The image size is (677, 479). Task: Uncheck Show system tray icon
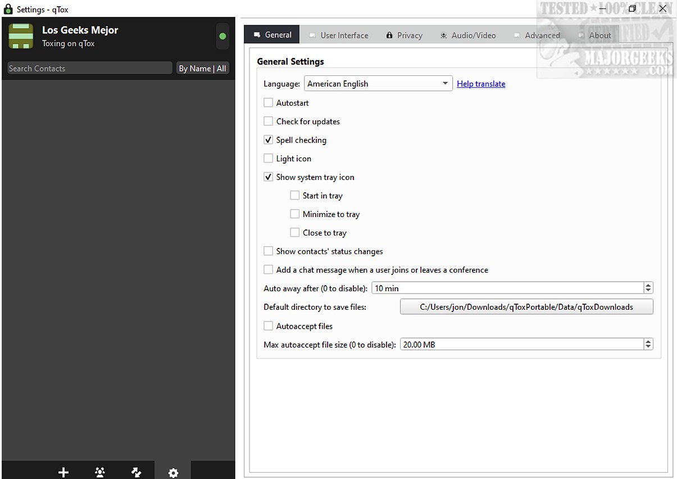click(x=269, y=177)
